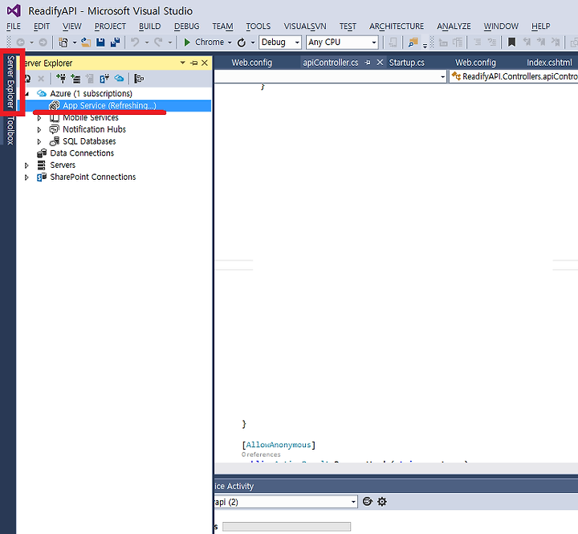Viewport: 578px width, 534px height.
Task: Click the Navigate Forward toolbar arrow
Action: (x=43, y=43)
